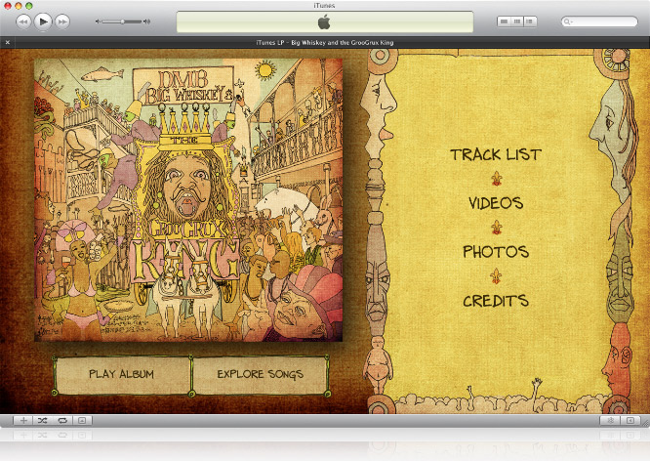Click the window resize grip corner
This screenshot has width=650, height=461.
[645, 423]
